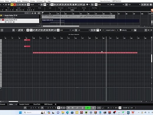Select the Mute (X) tool in top toolbar

pos(68,4)
